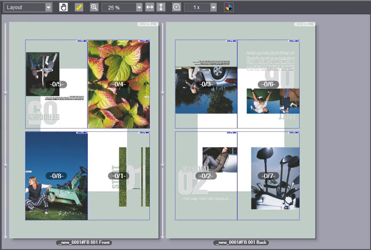This screenshot has height=250, width=371.
Task: Click the multicolor separations preview swatch
Action: 229,7
